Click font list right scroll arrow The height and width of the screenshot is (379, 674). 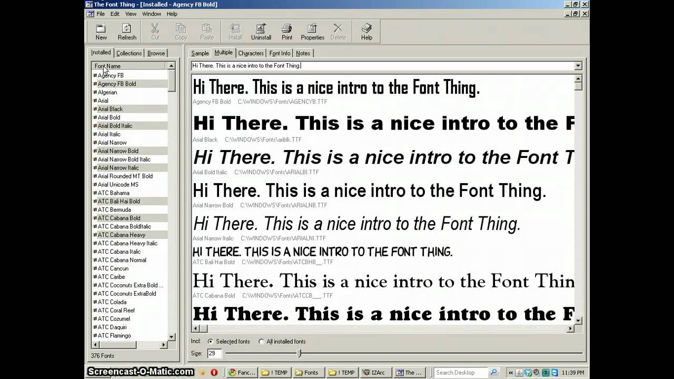coord(163,345)
